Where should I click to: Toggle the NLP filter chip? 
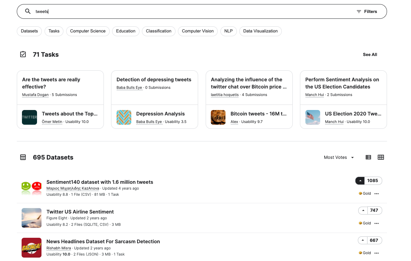click(229, 31)
